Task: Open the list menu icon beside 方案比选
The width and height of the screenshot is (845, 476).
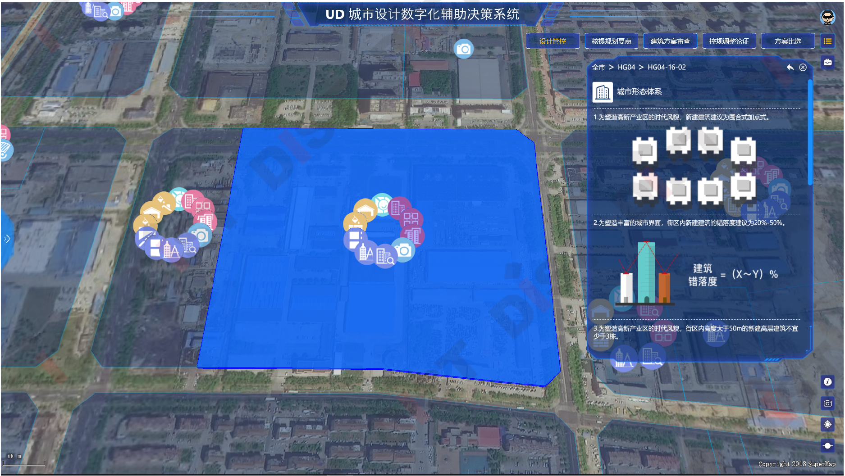Action: [827, 41]
